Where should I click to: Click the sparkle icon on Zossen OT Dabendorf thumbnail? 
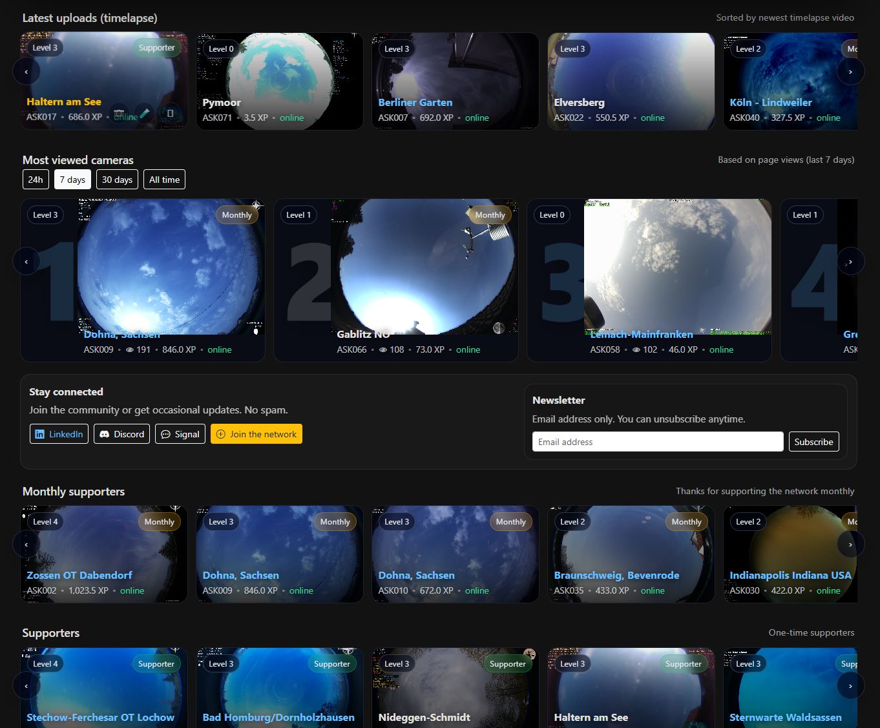pos(175,508)
